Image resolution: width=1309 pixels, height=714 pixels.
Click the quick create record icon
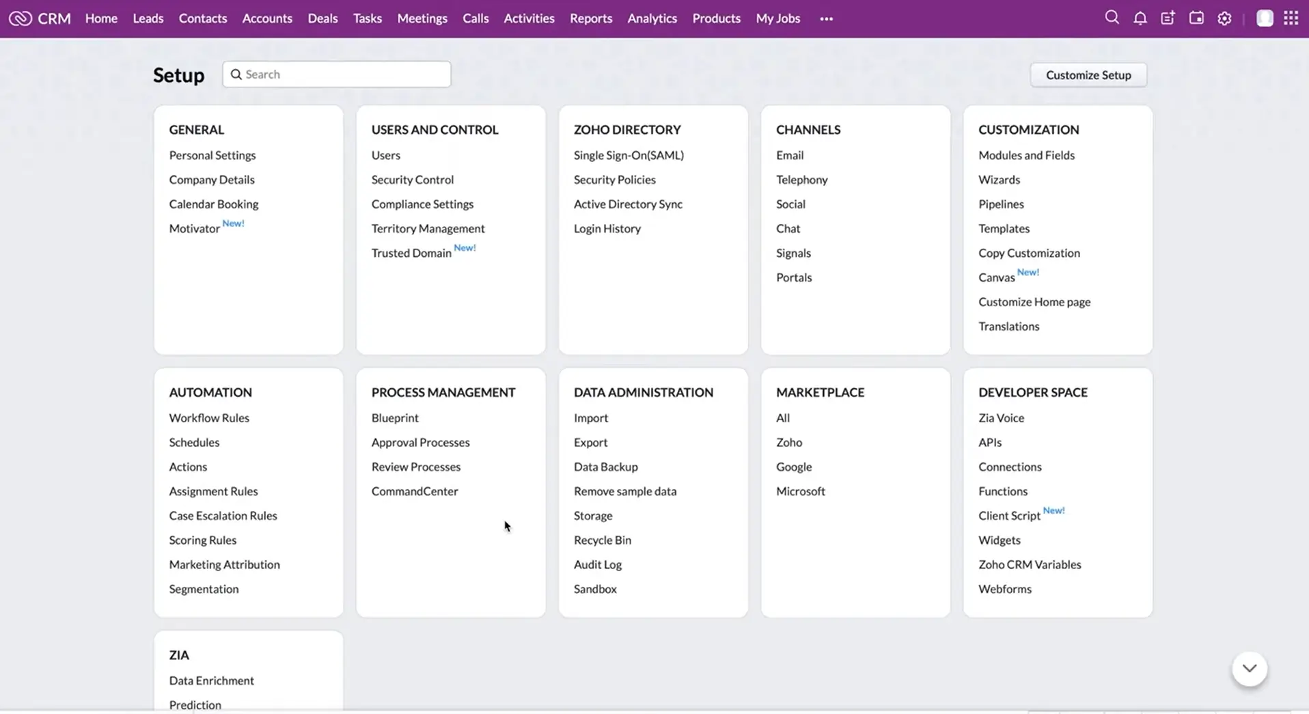(x=1168, y=18)
